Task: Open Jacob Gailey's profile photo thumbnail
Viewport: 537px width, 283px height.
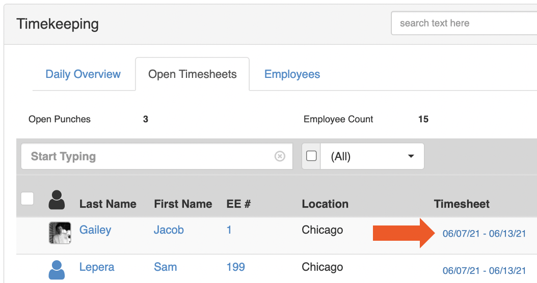Action: pyautogui.click(x=60, y=233)
